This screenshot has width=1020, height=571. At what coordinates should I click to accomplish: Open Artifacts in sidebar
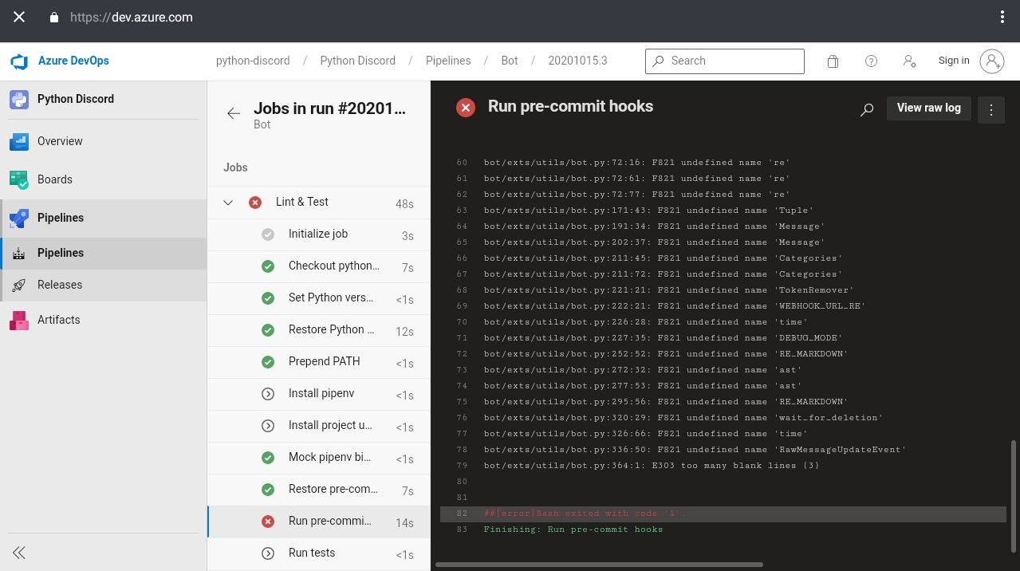(104, 320)
